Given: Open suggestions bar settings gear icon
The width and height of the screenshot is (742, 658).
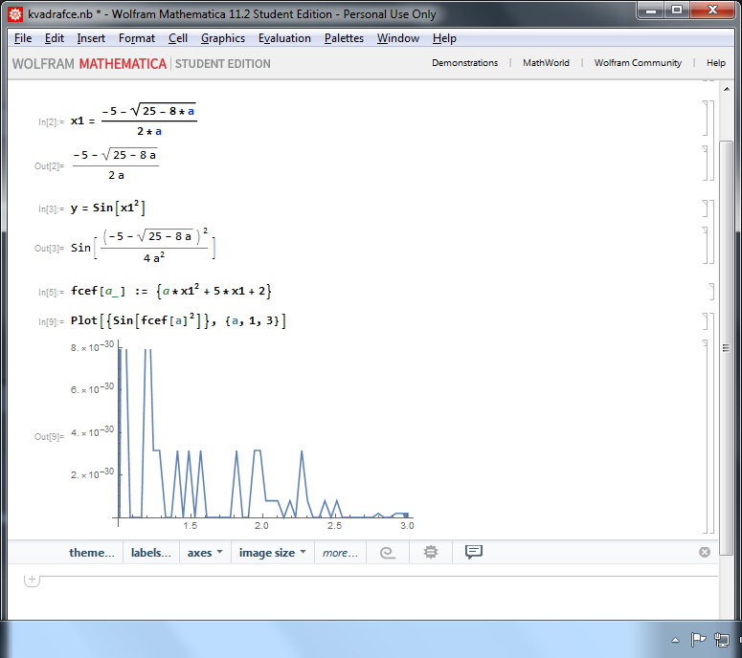Looking at the screenshot, I should tap(431, 552).
